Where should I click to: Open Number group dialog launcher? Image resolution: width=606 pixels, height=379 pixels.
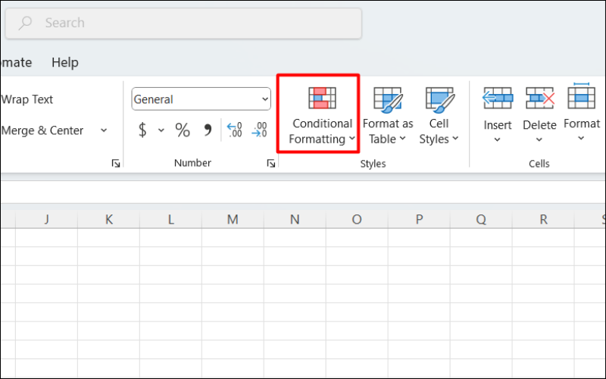pyautogui.click(x=271, y=164)
